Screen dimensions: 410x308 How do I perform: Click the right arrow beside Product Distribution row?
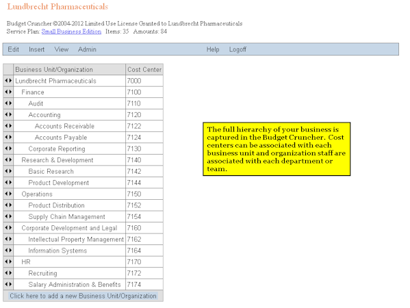click(10, 205)
